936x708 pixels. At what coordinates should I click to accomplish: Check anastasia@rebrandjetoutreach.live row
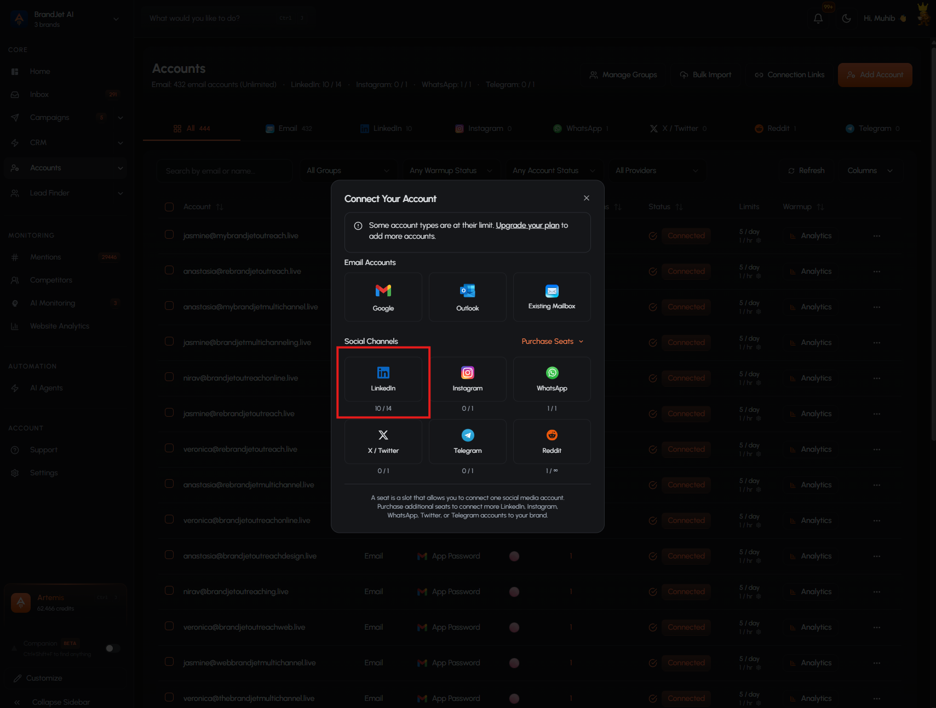click(x=169, y=270)
